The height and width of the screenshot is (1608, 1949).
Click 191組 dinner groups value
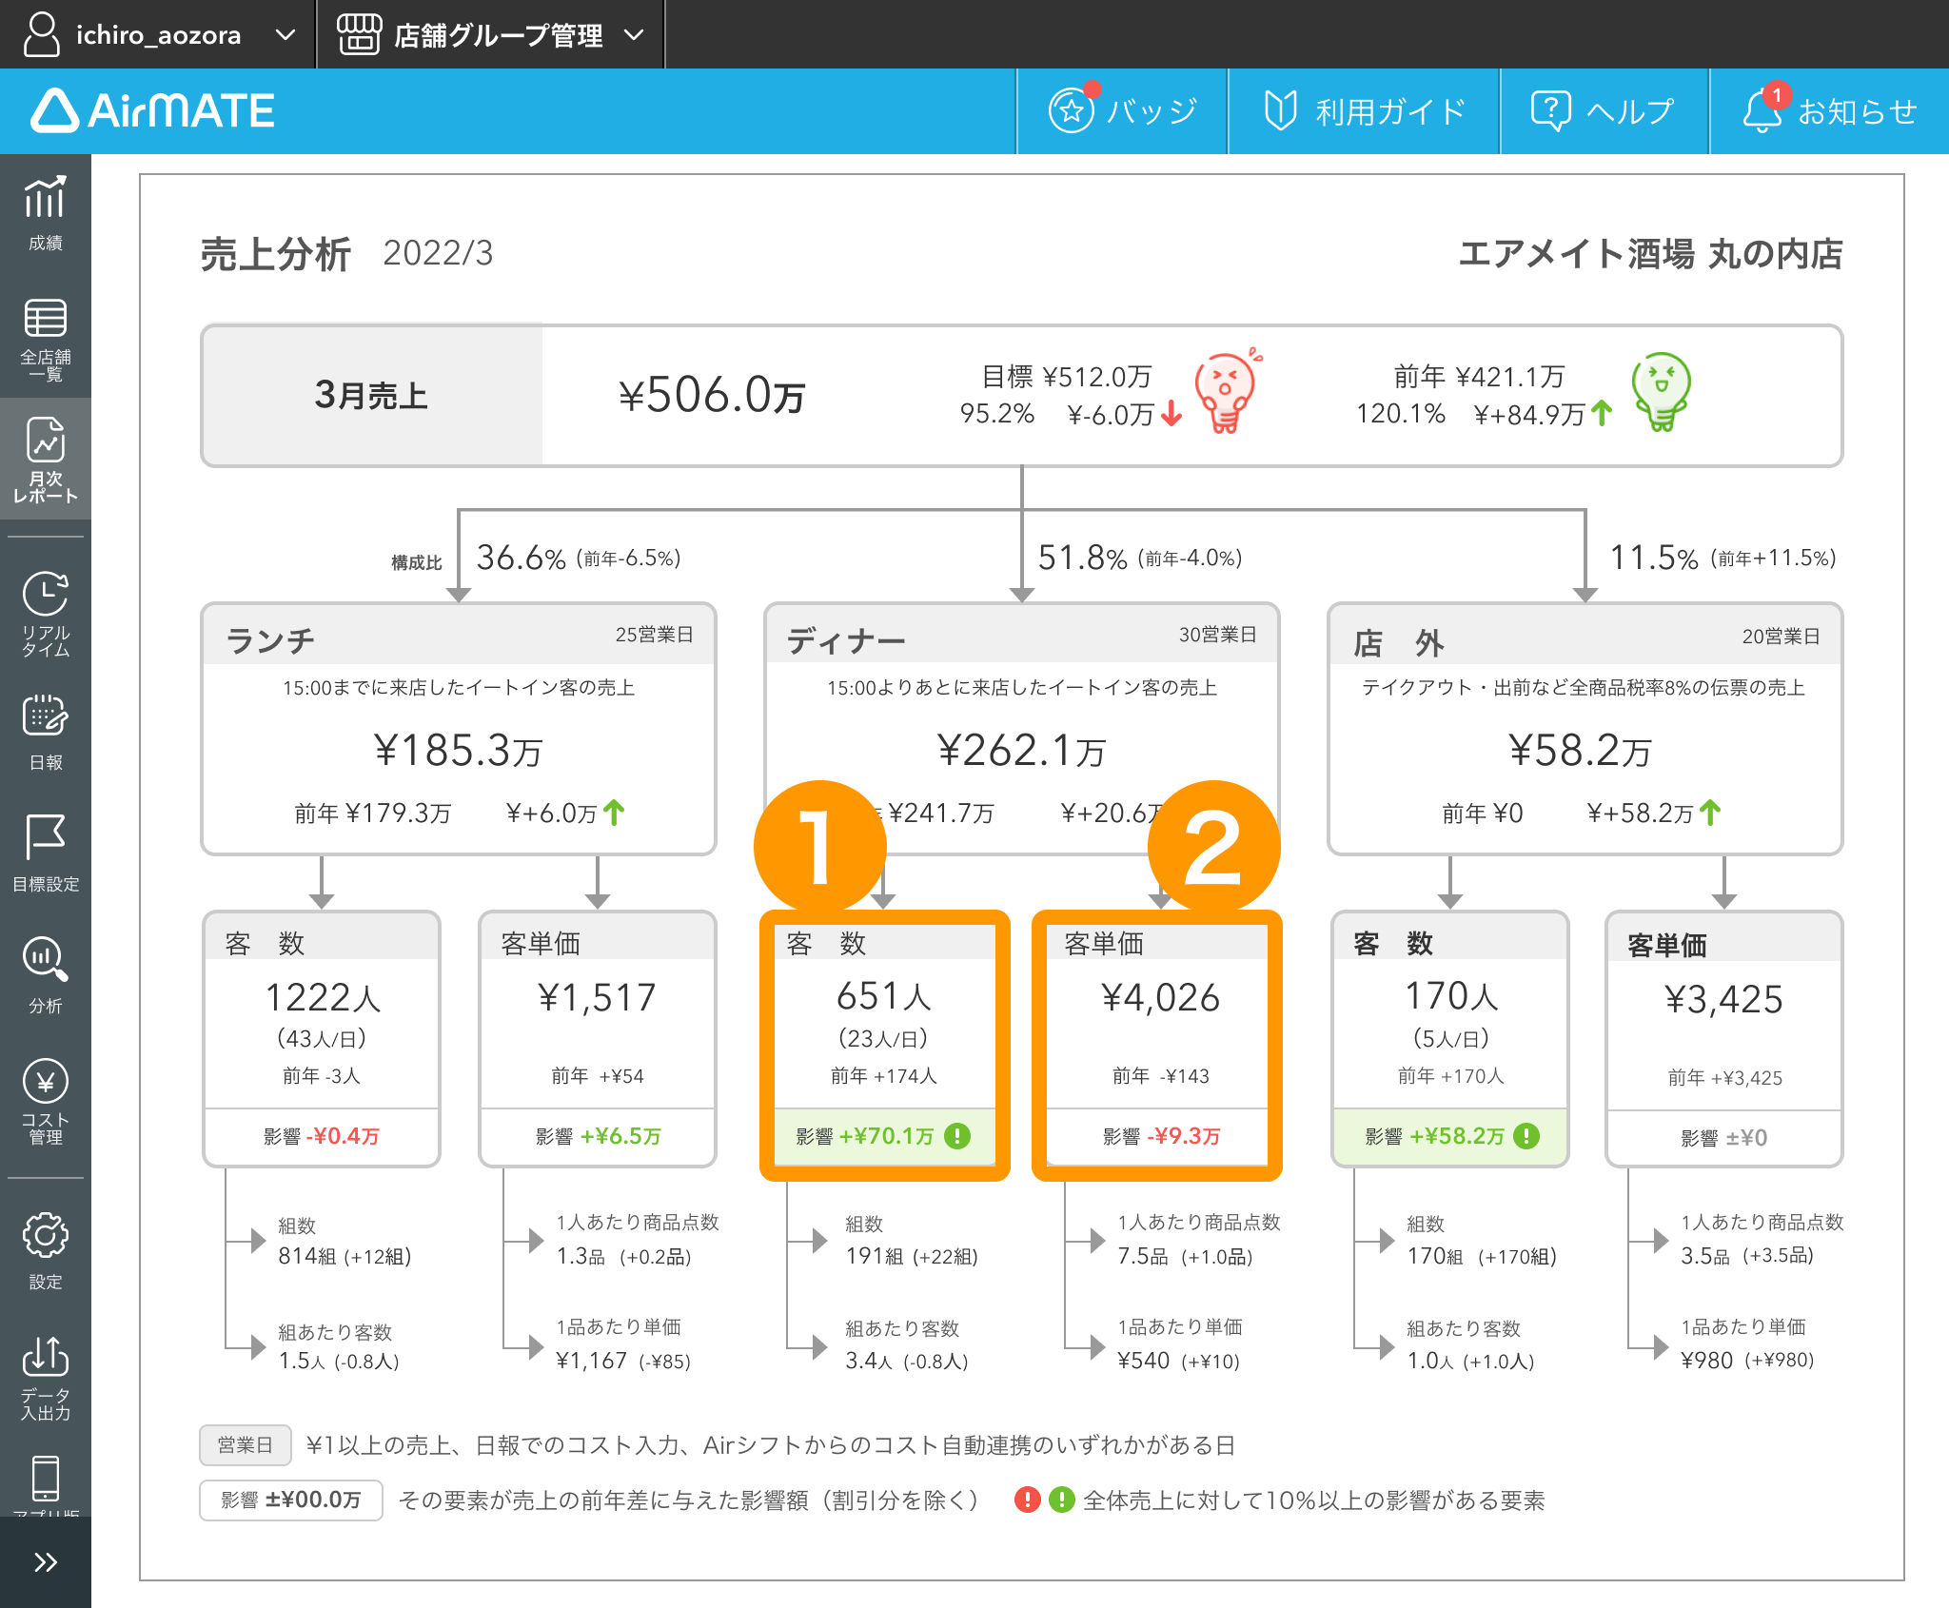875,1256
